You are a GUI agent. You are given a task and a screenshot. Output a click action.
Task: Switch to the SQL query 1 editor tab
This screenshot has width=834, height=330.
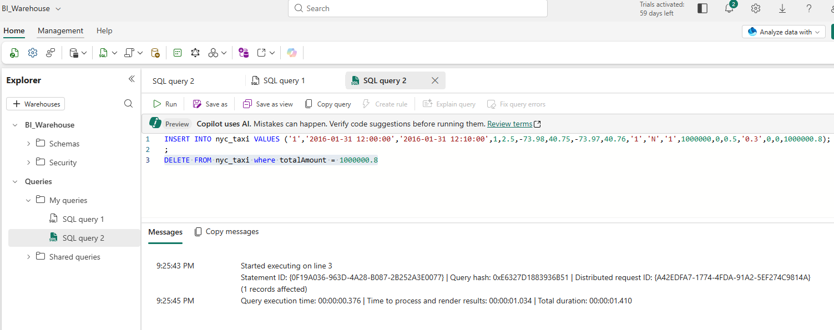coord(279,80)
